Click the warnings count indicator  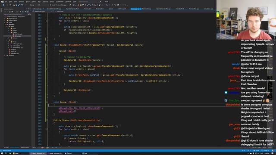click(x=48, y=148)
